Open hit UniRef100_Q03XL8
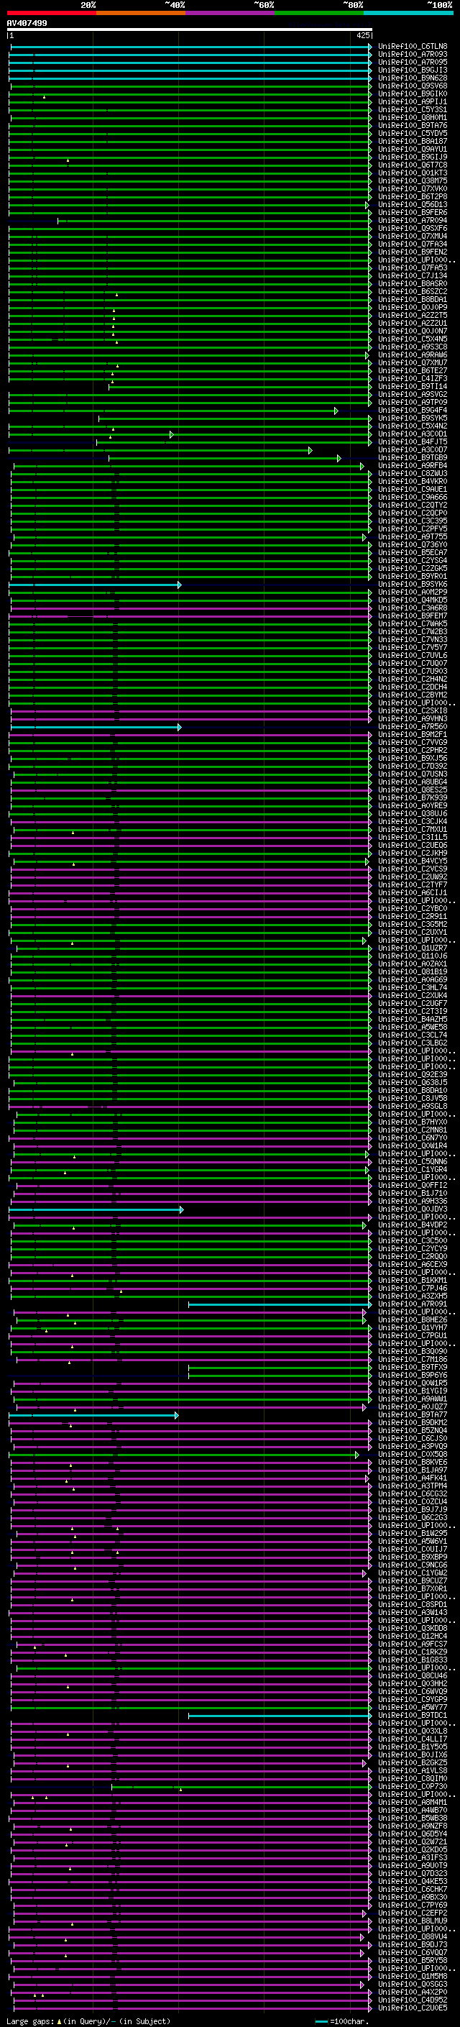 [413, 1731]
